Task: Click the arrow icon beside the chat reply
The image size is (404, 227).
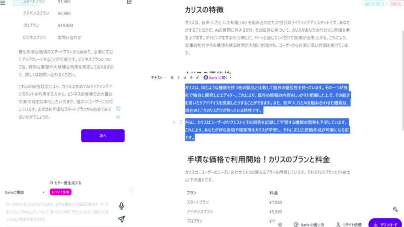Action: tap(118, 117)
